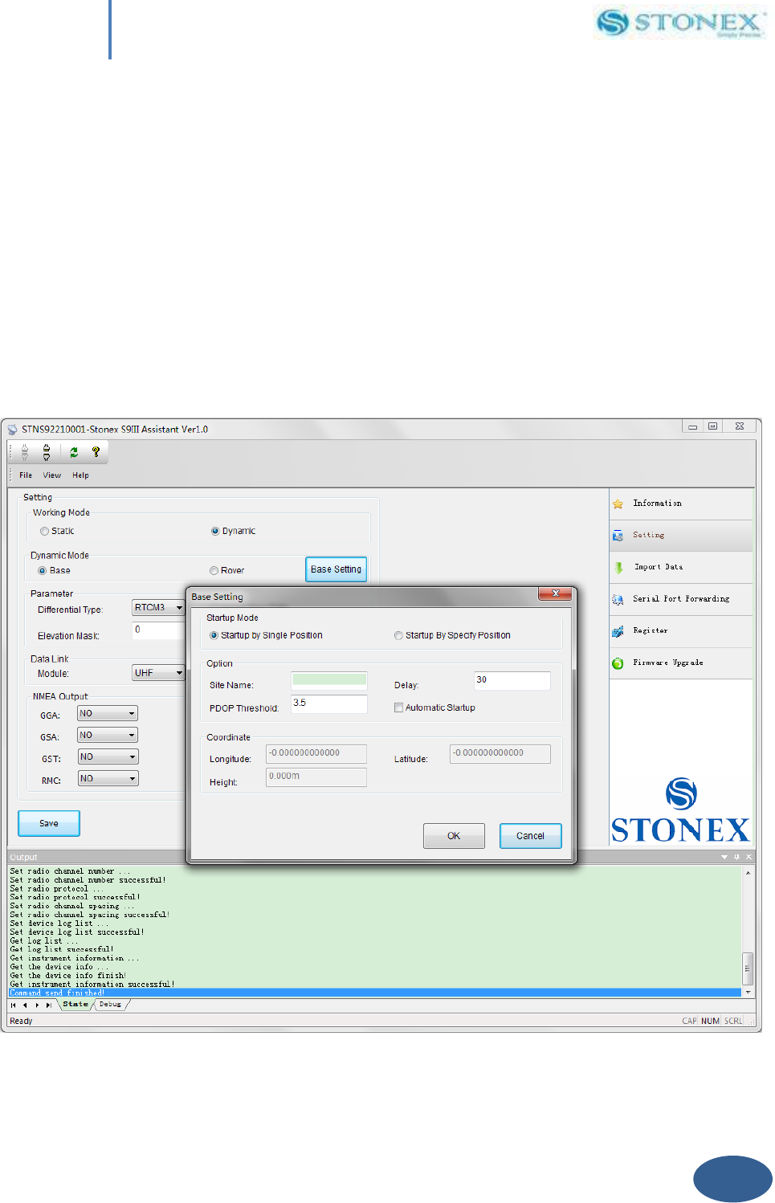The height and width of the screenshot is (1203, 775).
Task: Open the File menu
Action: [26, 475]
